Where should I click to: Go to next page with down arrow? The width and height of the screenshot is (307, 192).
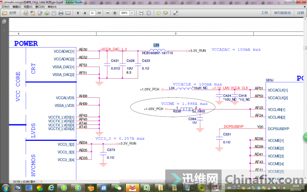pyautogui.click(x=85, y=13)
